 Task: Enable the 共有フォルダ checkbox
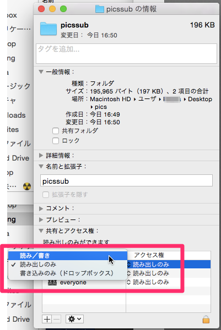coord(56,131)
